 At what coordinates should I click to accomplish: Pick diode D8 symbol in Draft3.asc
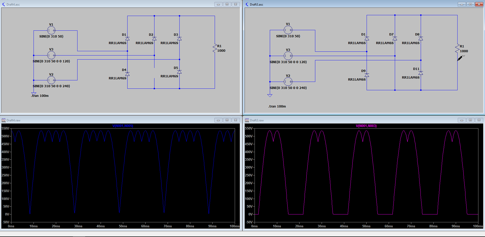pyautogui.click(x=421, y=38)
